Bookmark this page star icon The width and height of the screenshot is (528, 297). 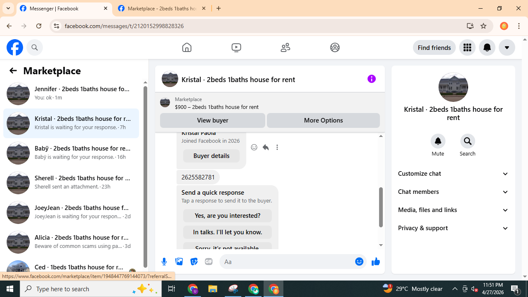483,26
